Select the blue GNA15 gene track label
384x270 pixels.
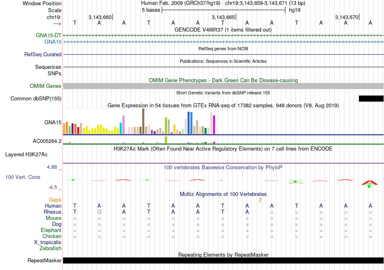tap(53, 42)
